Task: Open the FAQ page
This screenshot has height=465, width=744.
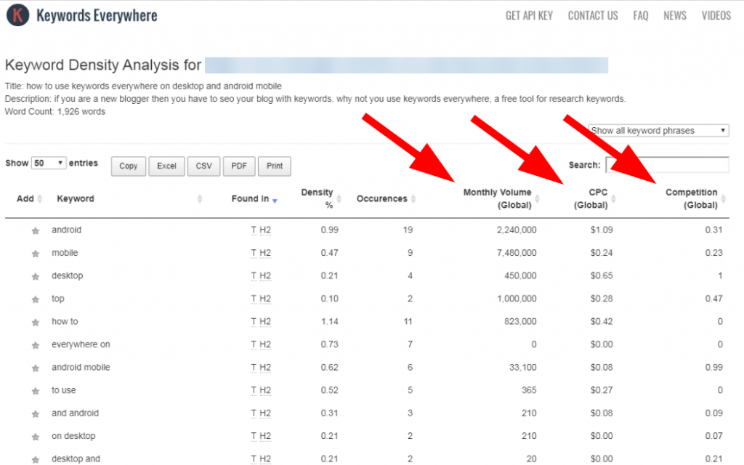Action: point(641,16)
